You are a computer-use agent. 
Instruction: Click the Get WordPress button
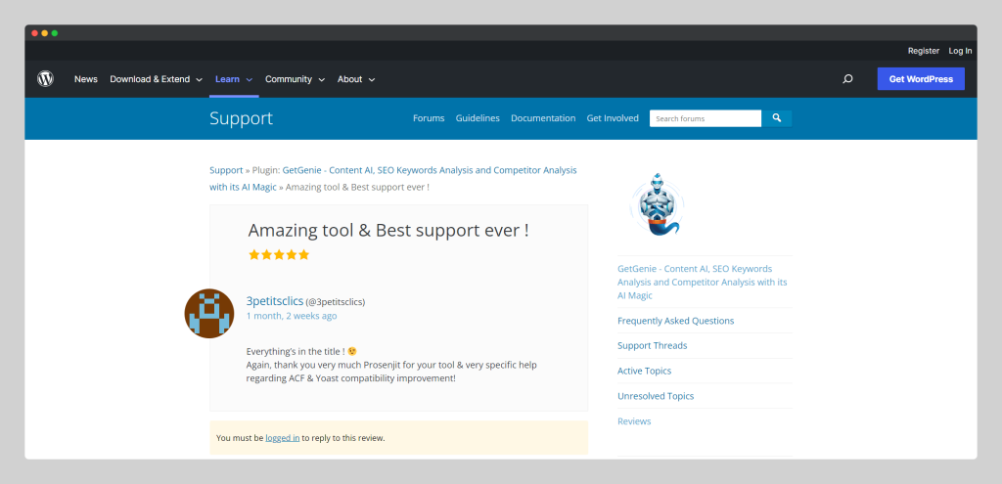click(921, 79)
